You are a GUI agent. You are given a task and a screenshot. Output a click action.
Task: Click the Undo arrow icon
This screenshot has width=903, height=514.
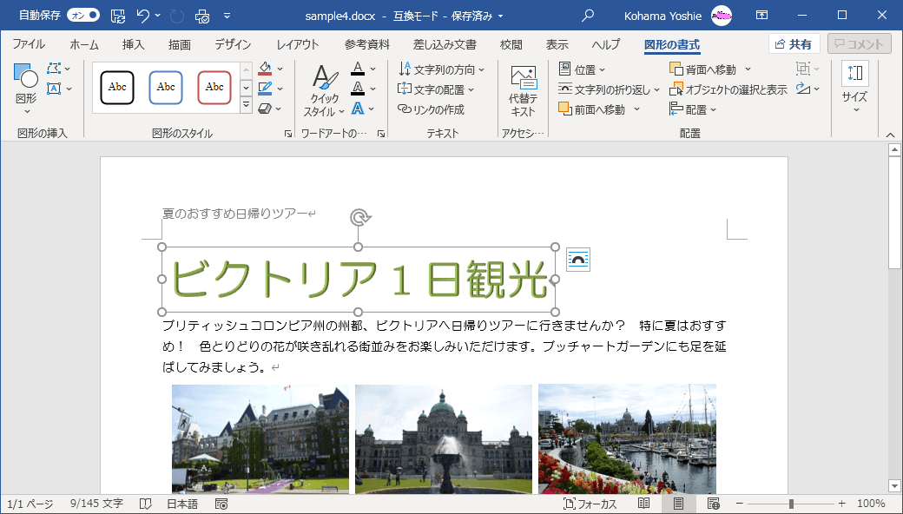coord(143,16)
